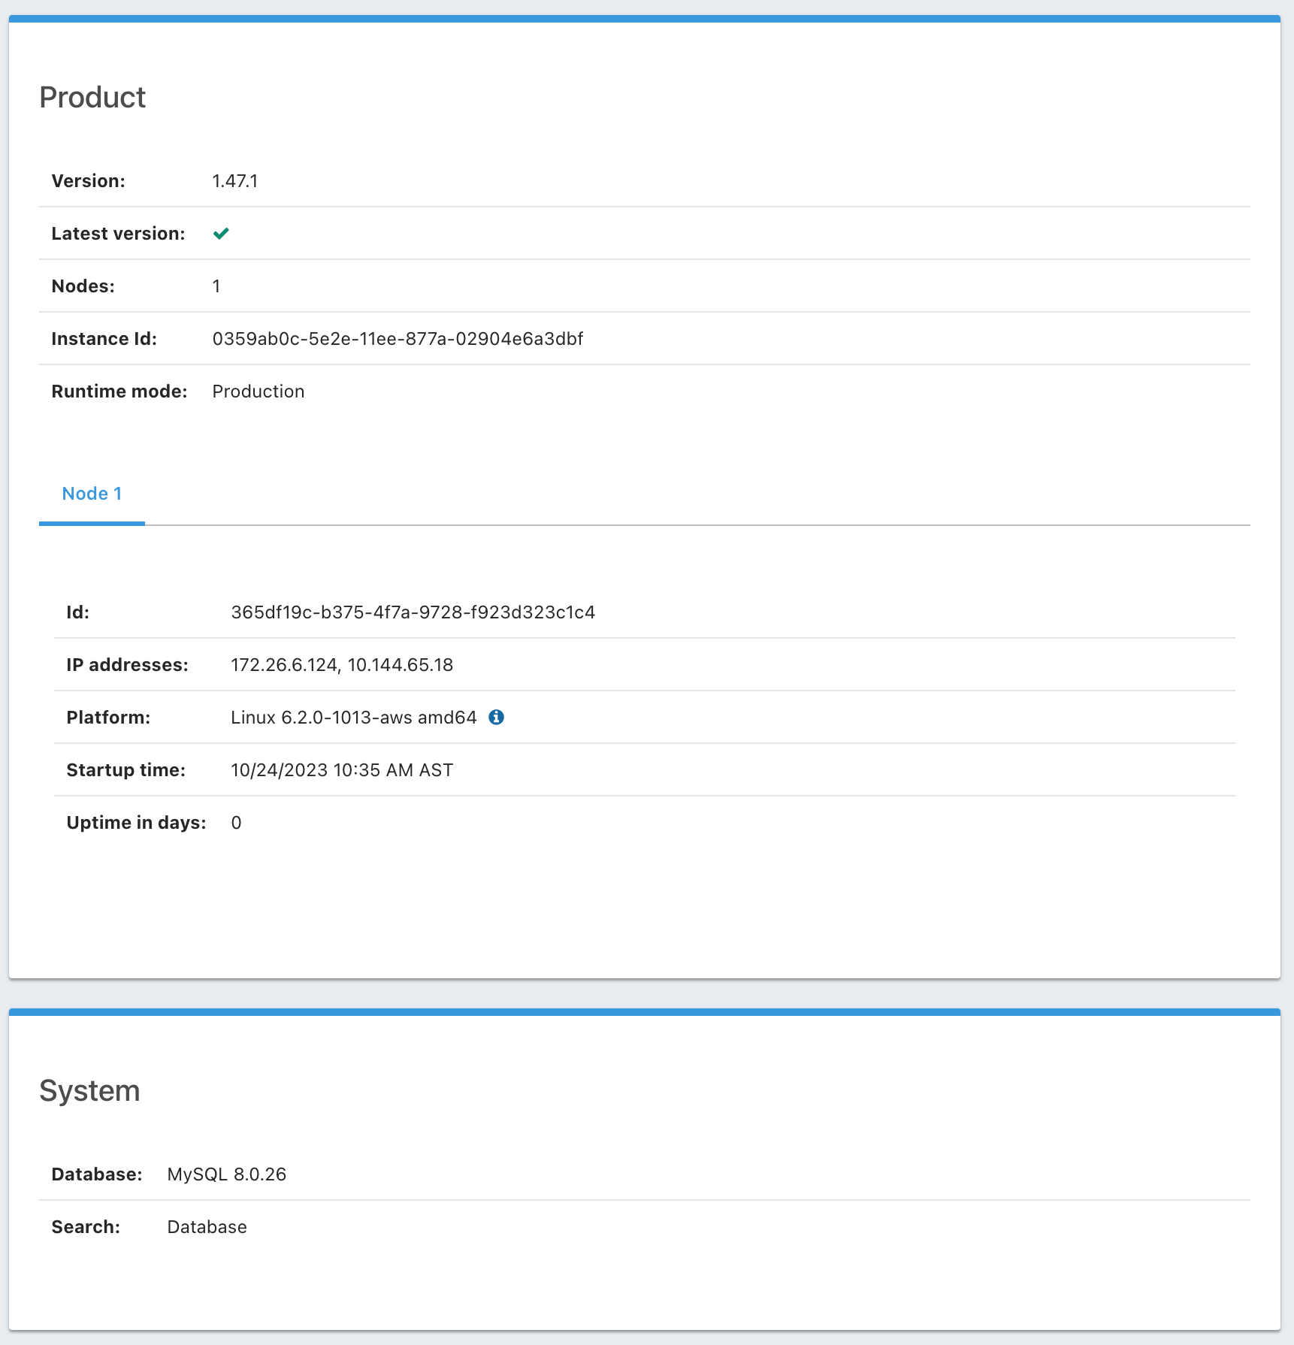Click the Startup time label
Screen dimensions: 1294x1345
coord(126,770)
